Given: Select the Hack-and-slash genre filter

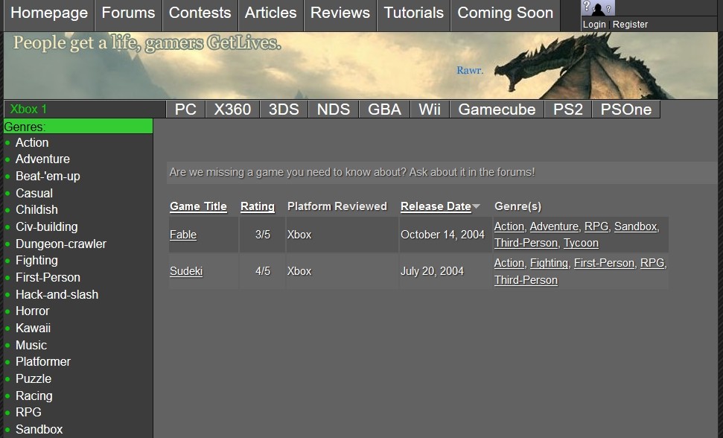Looking at the screenshot, I should pos(57,294).
